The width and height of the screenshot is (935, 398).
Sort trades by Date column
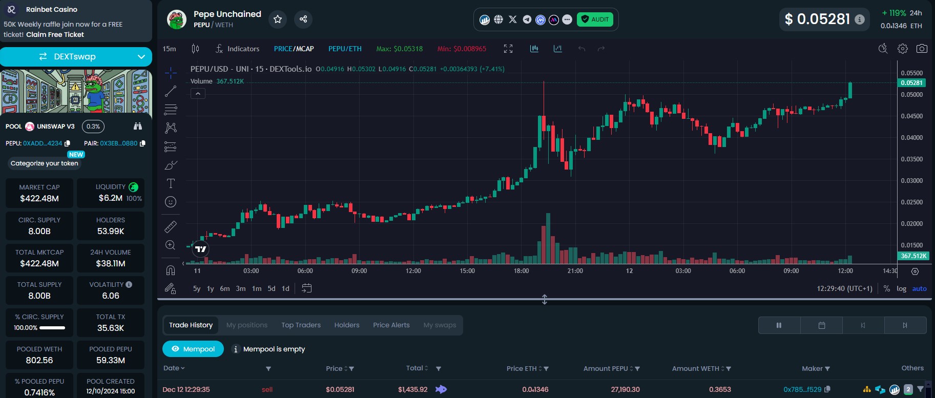click(174, 368)
